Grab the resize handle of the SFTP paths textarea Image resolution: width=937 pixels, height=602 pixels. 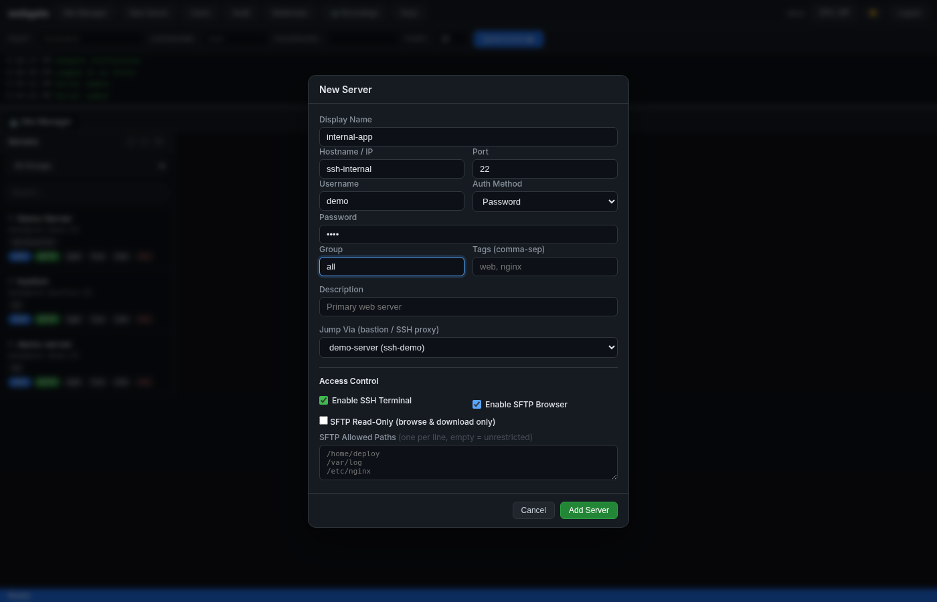pyautogui.click(x=613, y=476)
